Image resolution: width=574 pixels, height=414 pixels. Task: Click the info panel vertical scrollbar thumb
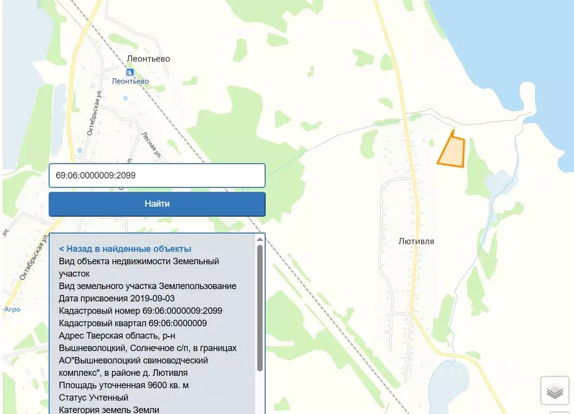coord(260,307)
